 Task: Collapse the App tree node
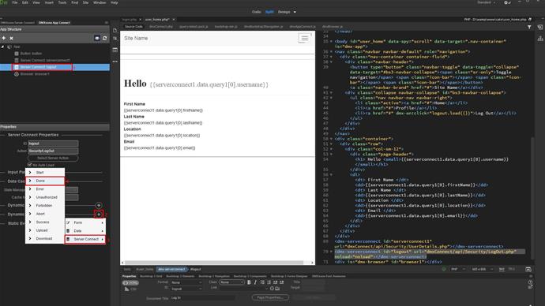pyautogui.click(x=3, y=47)
